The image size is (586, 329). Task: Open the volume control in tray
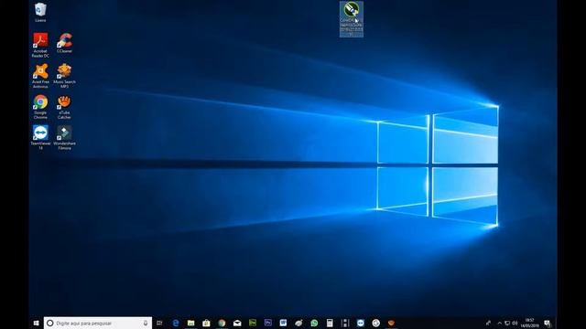coord(515,323)
